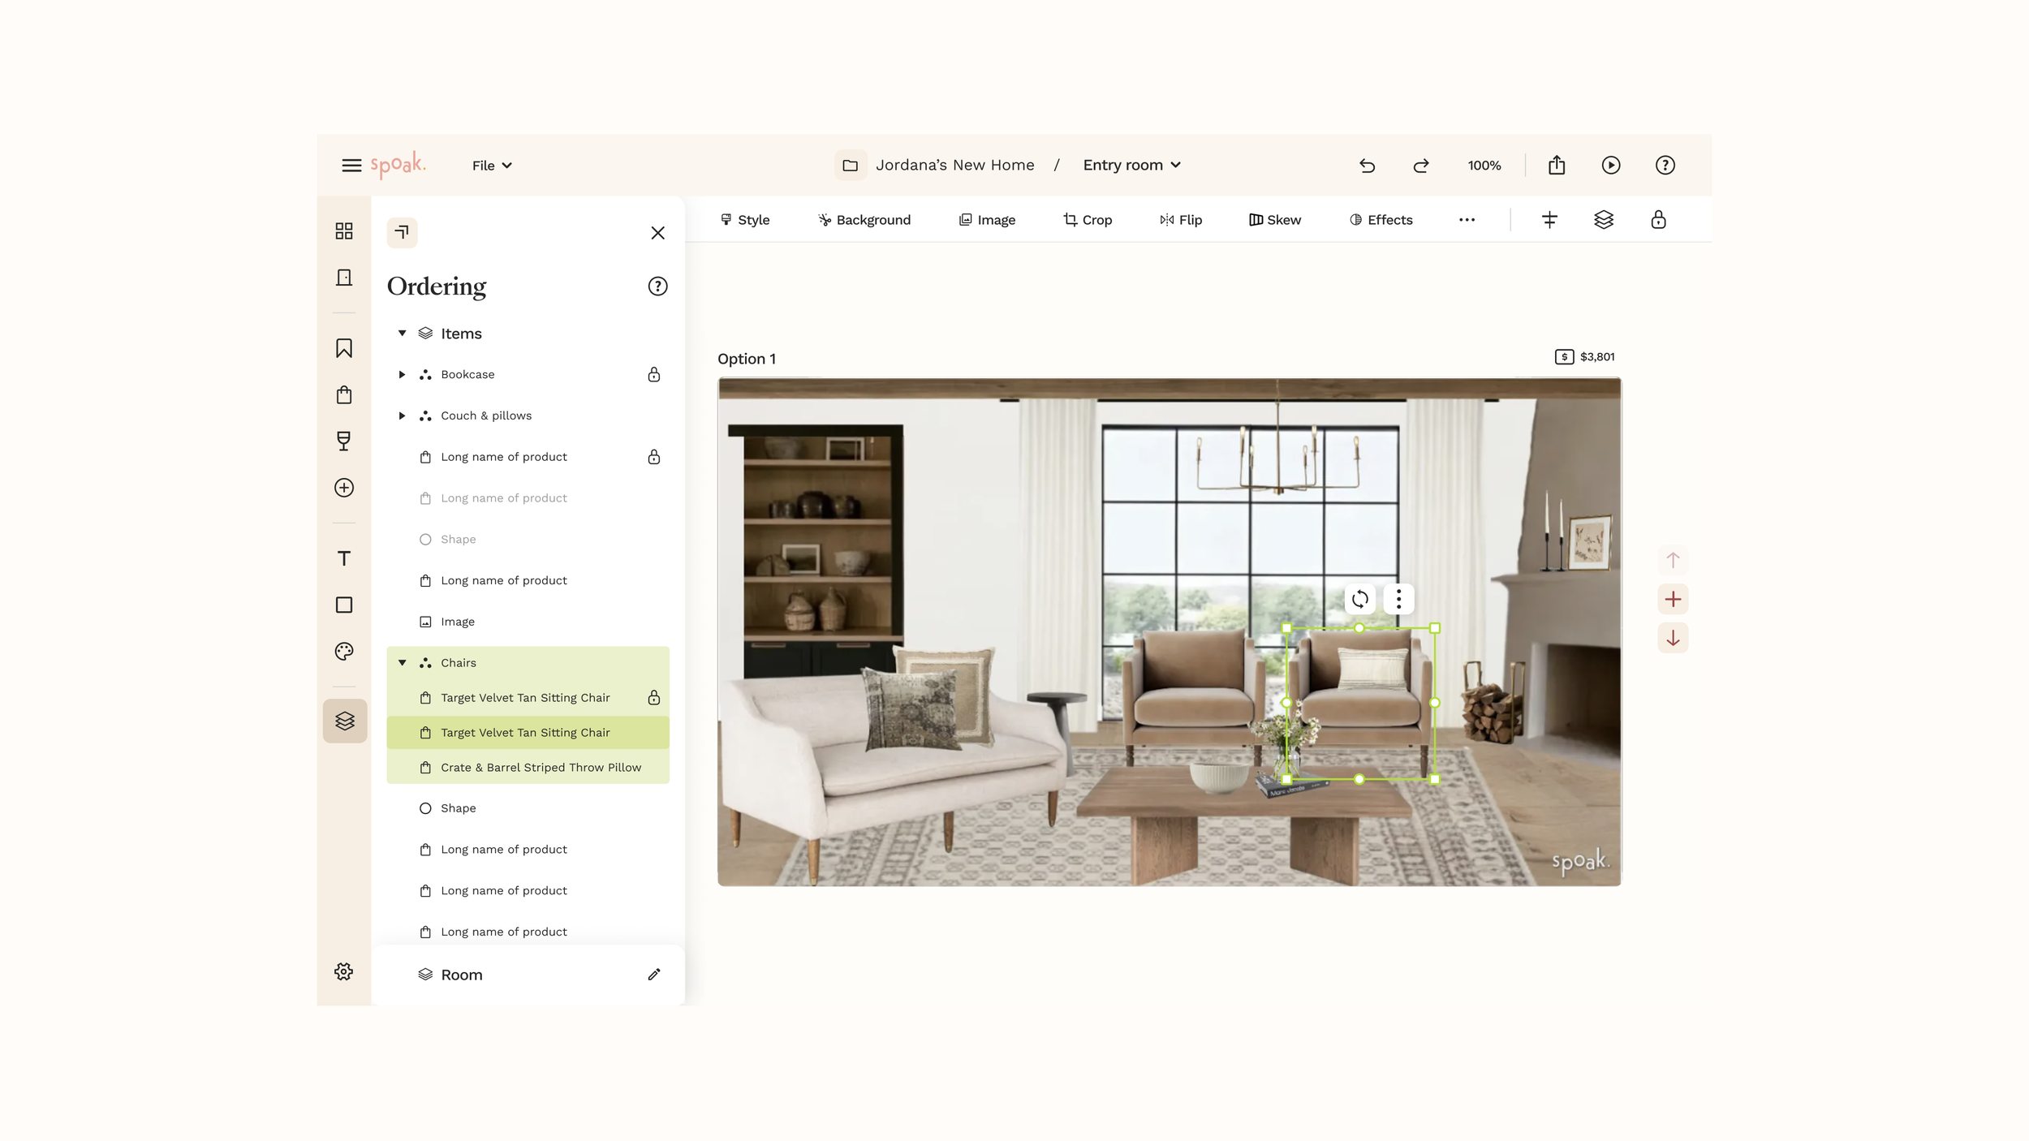This screenshot has height=1141, width=2029.
Task: Toggle the lock icon in top toolbar
Action: (x=1658, y=220)
